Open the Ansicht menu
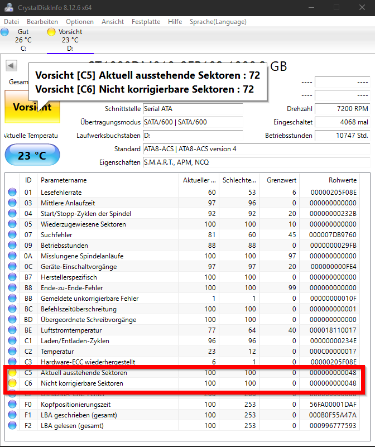 (113, 22)
